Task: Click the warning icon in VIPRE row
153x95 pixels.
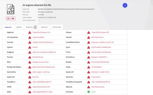Action: tap(30, 87)
